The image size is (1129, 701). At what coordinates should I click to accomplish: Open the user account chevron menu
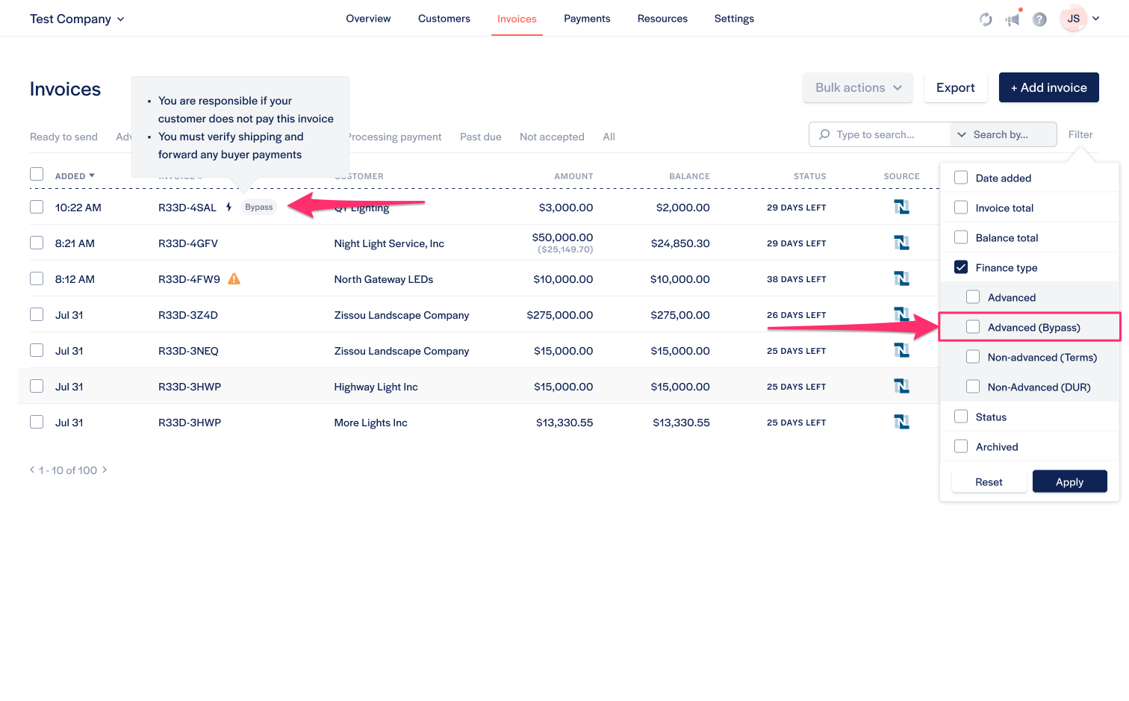1096,19
